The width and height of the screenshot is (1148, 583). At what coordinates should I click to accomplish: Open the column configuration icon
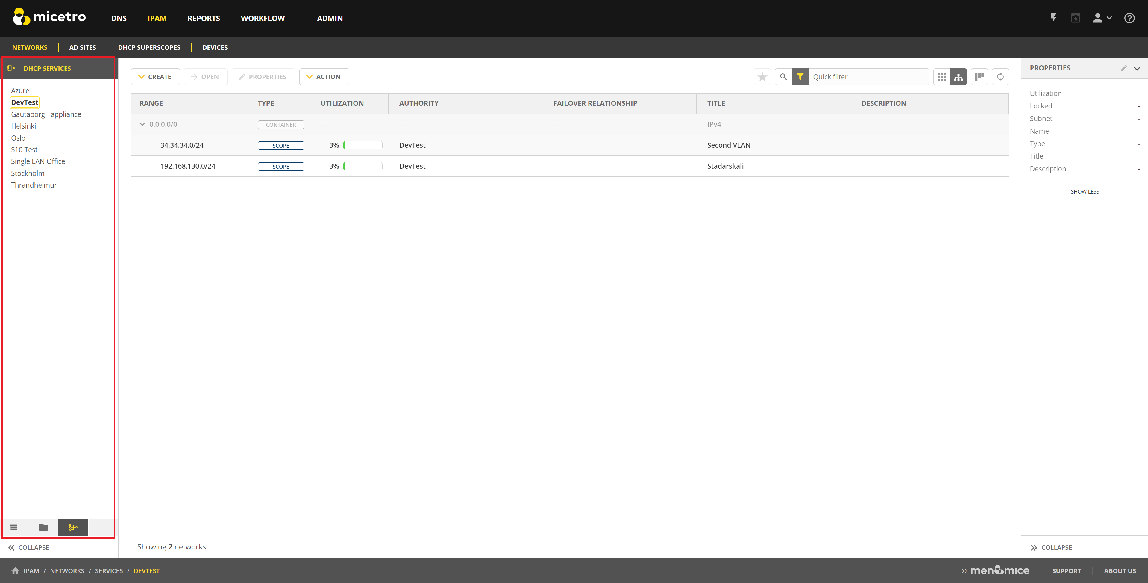click(979, 77)
